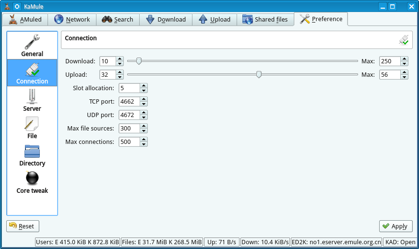Click the Upload speed slider handle
The width and height of the screenshot is (419, 249).
click(x=259, y=74)
